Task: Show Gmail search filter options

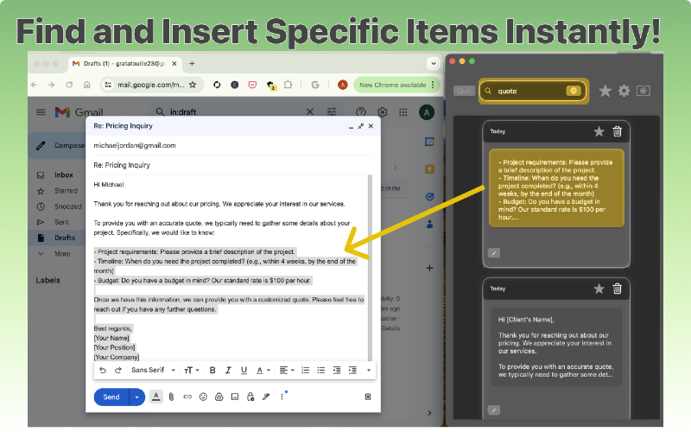Action: click(332, 112)
